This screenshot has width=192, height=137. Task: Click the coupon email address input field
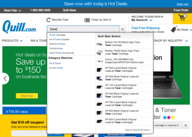click(29, 133)
